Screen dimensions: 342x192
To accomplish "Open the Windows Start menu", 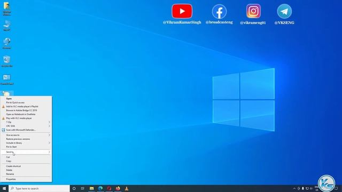I will pyautogui.click(x=4, y=188).
